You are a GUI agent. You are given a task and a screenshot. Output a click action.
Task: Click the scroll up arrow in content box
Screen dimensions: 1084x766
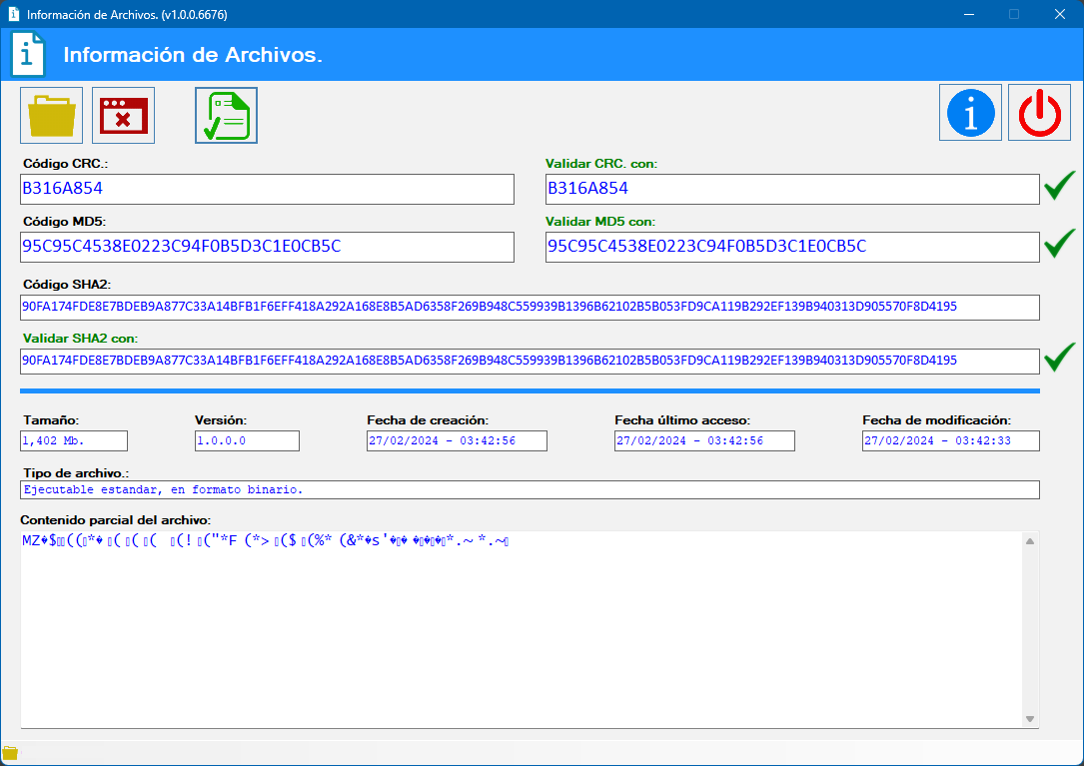pos(1030,541)
